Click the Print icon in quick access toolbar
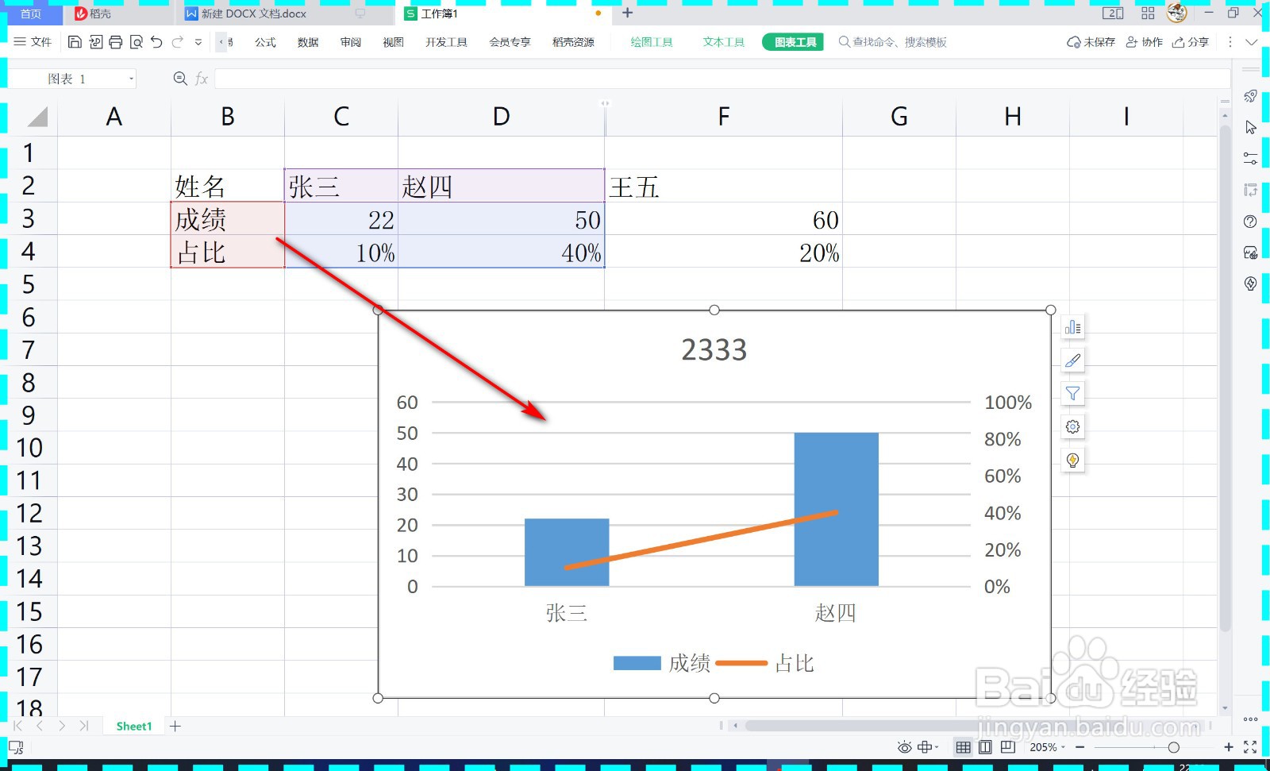 [x=116, y=42]
